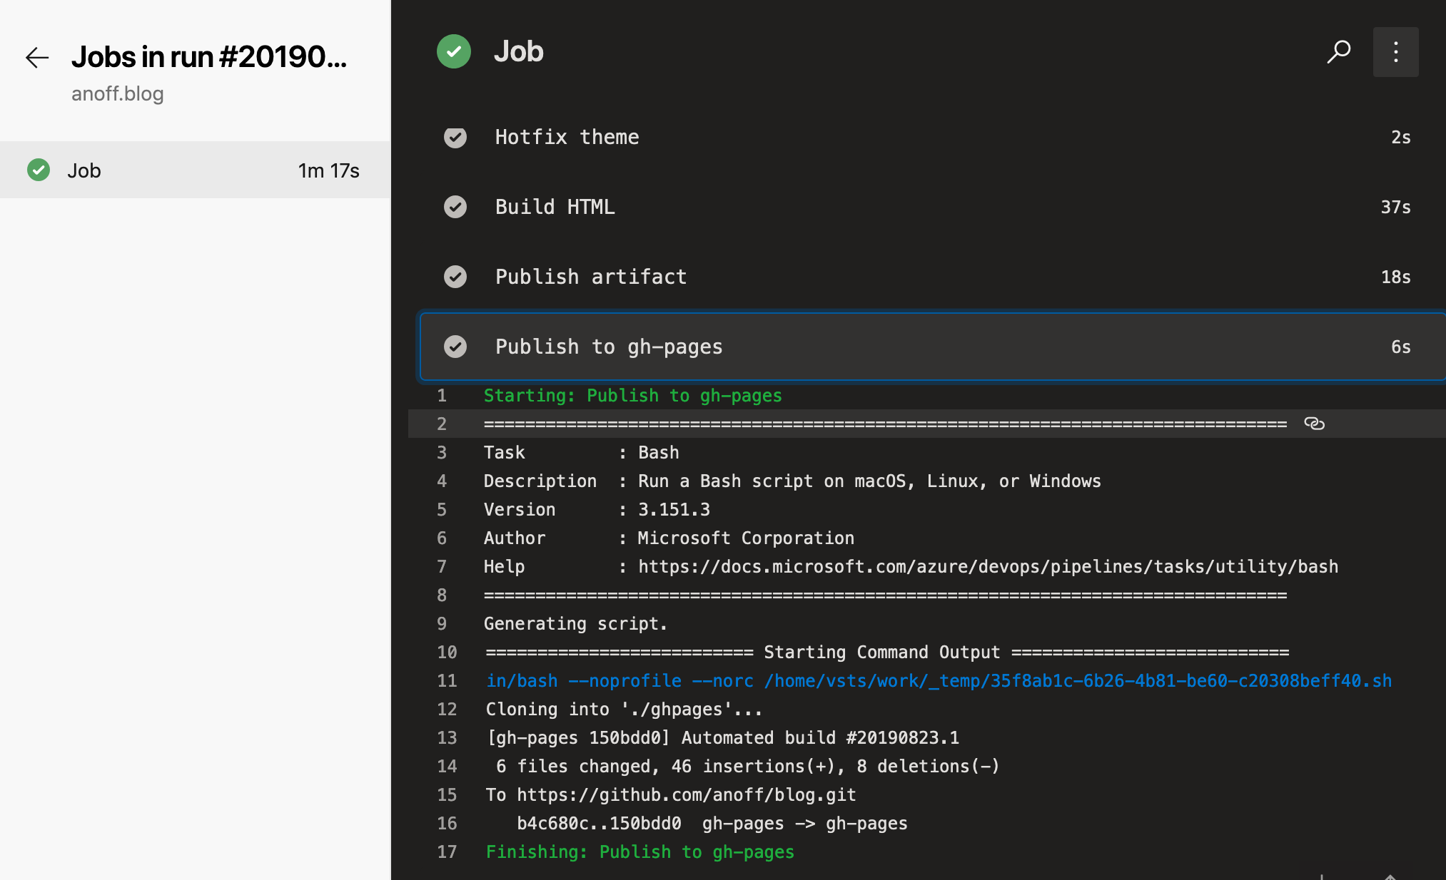Viewport: 1446px width, 880px height.
Task: Expand the Publish artifact step
Action: [933, 277]
